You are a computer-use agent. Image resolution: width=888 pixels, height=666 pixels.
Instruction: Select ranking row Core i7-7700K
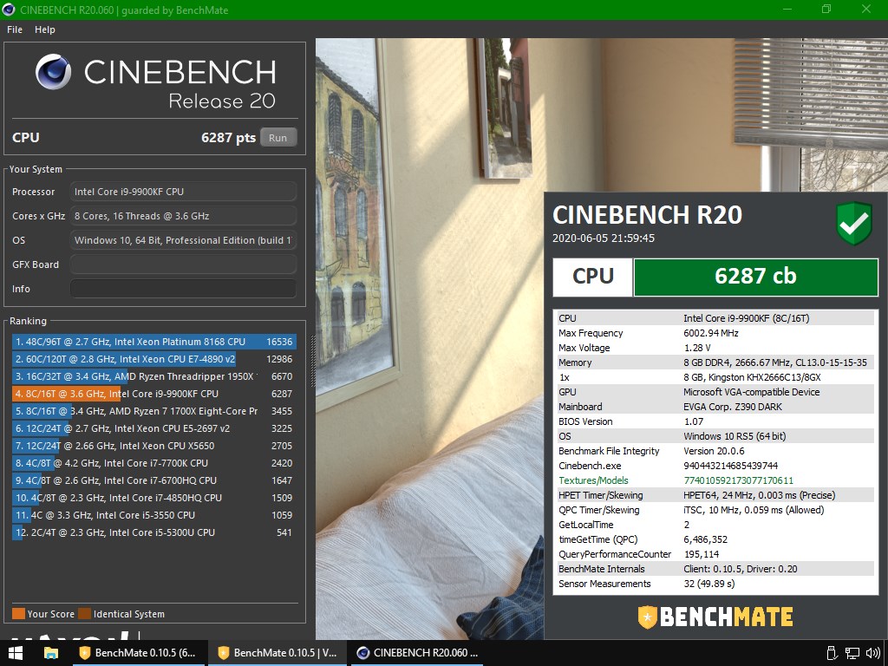click(x=154, y=463)
